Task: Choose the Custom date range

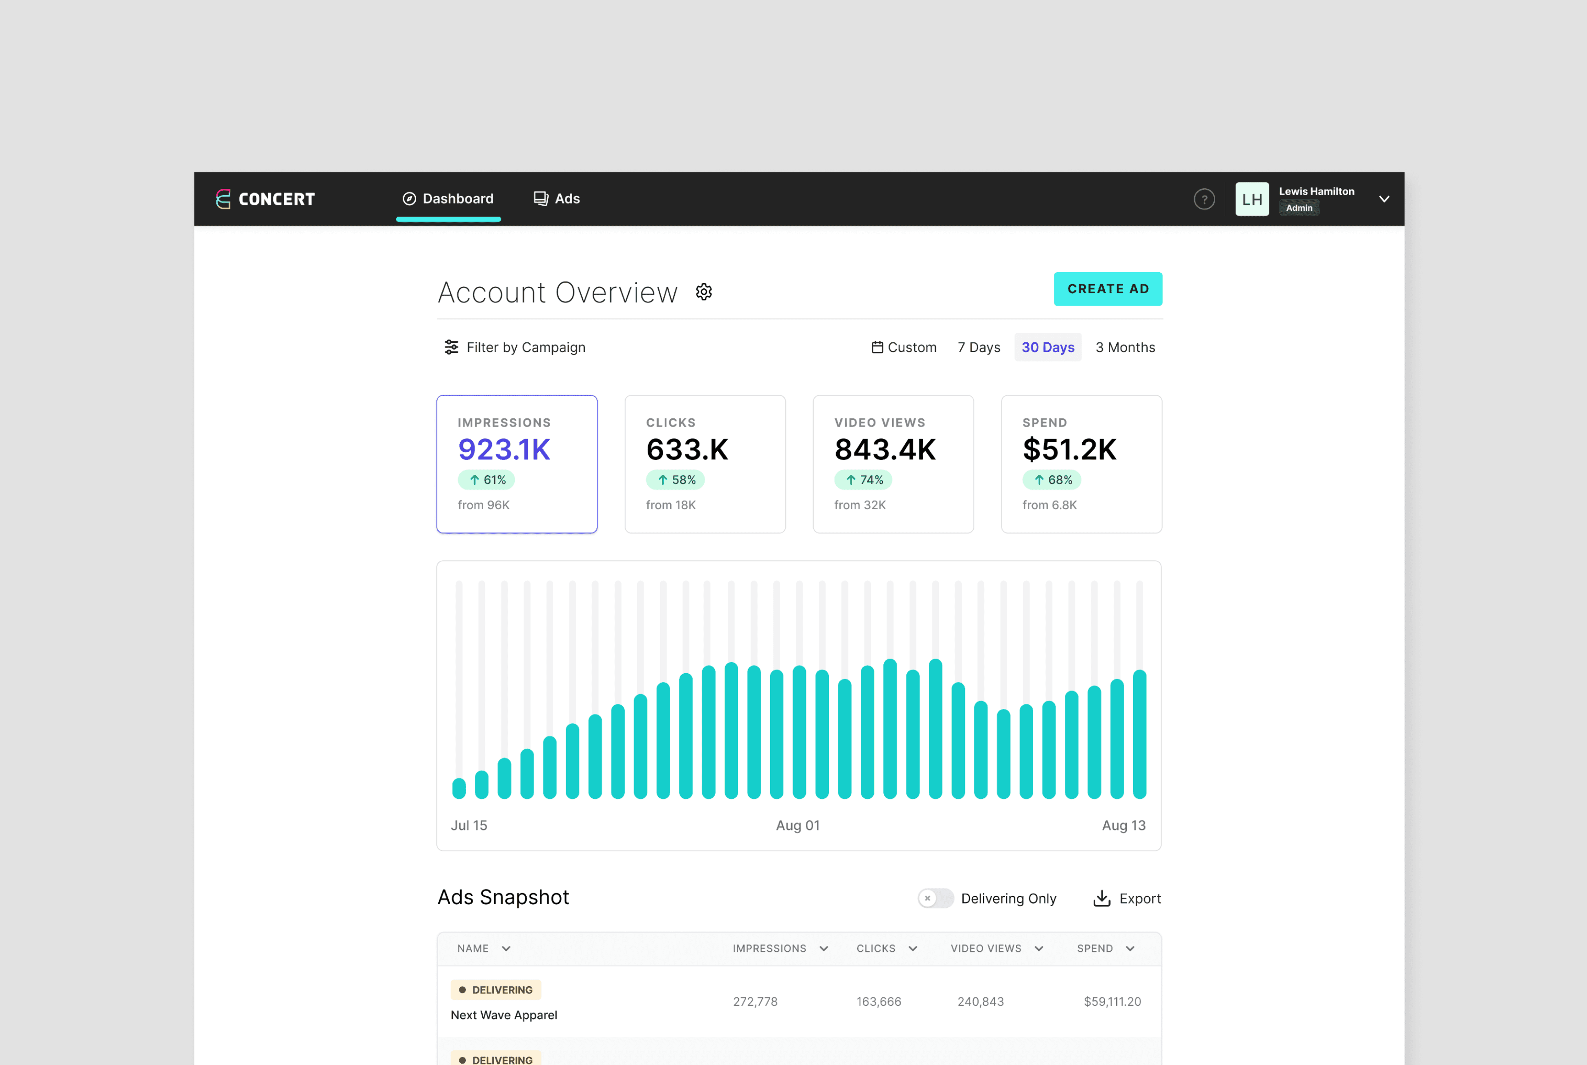Action: [x=904, y=347]
